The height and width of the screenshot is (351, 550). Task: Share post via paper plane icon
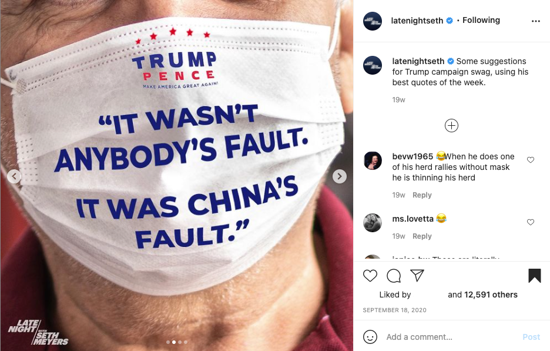click(x=417, y=276)
